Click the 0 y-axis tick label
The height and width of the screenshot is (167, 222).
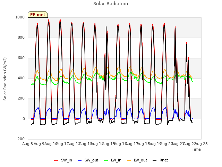click(24, 119)
